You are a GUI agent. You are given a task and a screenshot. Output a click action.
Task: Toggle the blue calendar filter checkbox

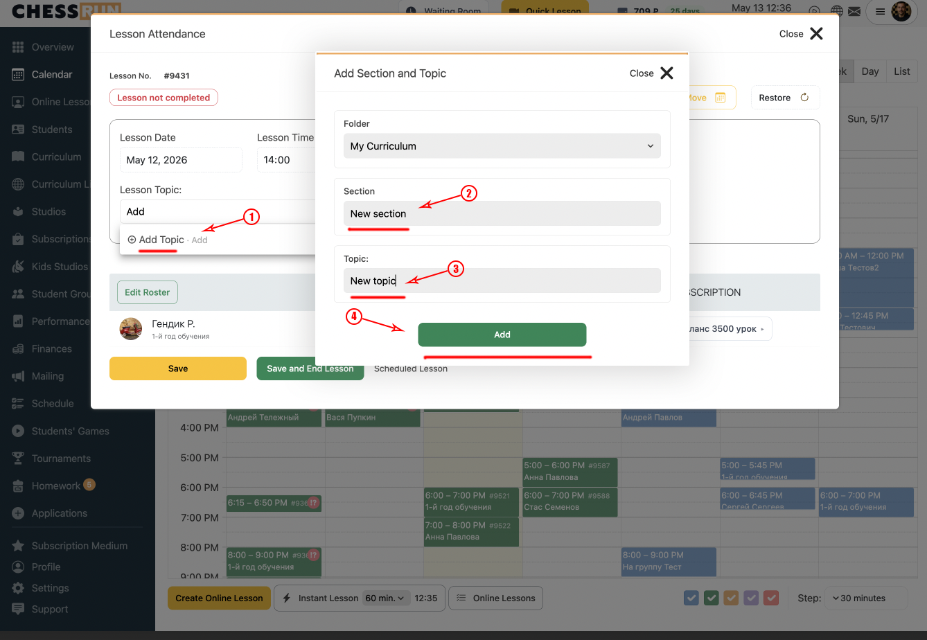691,598
